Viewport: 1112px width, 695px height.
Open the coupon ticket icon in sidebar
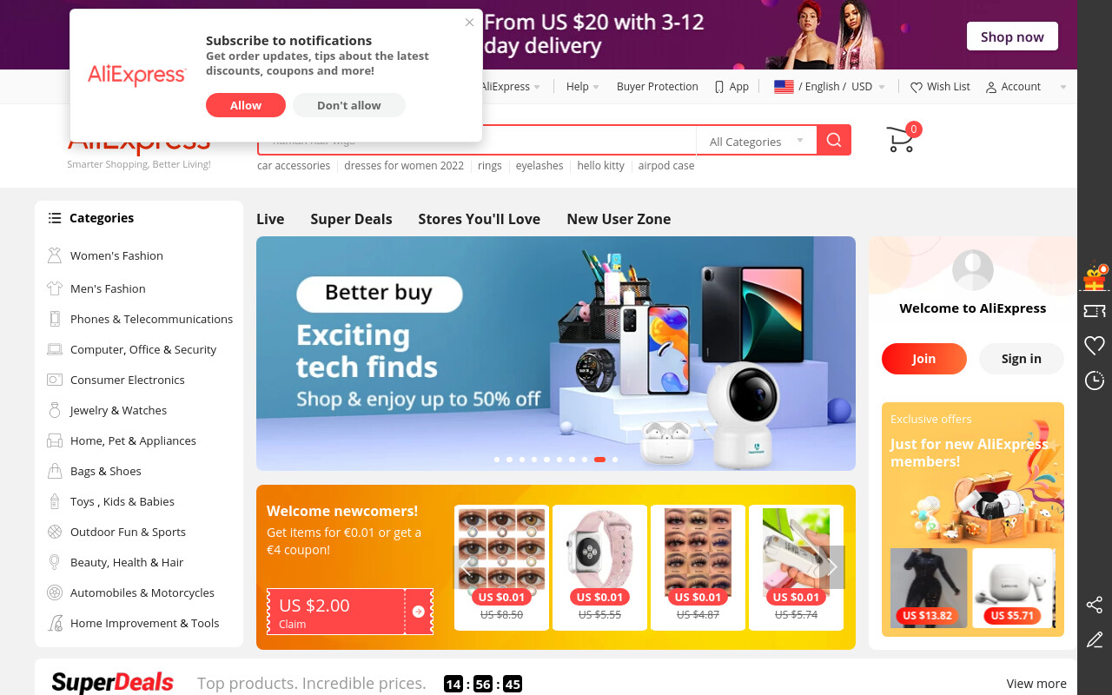click(1095, 311)
